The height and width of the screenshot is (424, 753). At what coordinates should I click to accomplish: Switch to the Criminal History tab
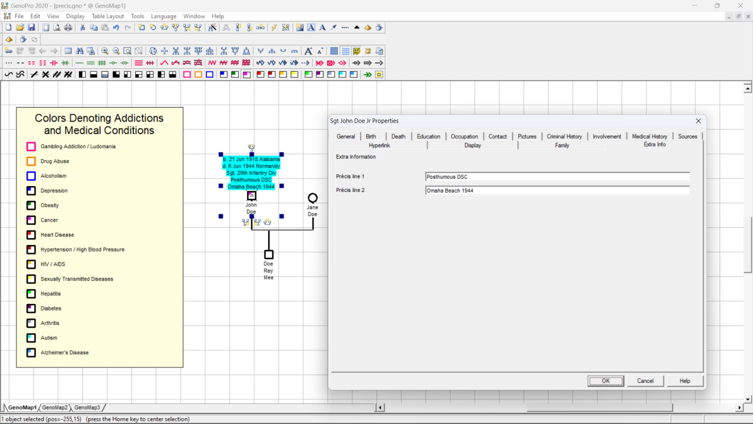click(x=564, y=136)
